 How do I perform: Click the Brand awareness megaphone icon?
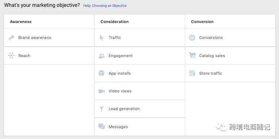point(12,38)
